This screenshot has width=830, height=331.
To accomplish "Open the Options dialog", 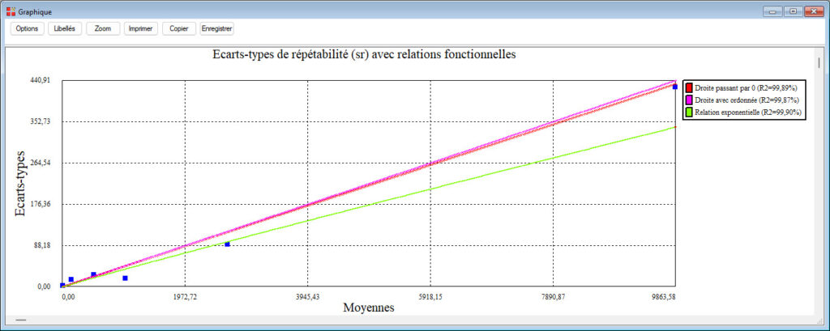I will coord(27,28).
